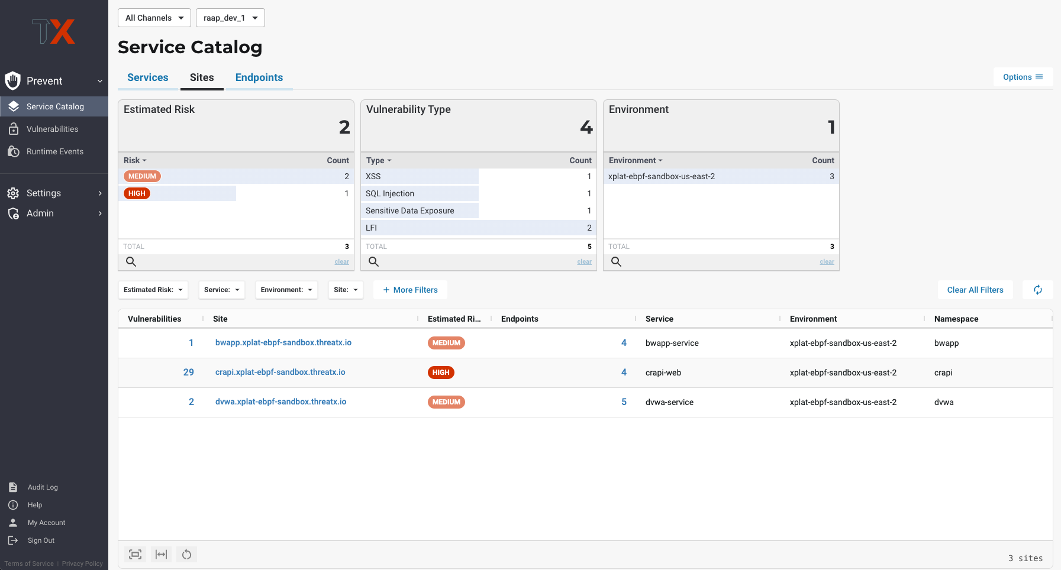1061x570 pixels.
Task: Click the ThreatX logo
Action: click(54, 31)
